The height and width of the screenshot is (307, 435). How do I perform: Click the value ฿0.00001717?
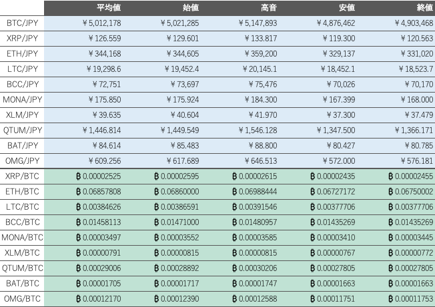click(176, 283)
